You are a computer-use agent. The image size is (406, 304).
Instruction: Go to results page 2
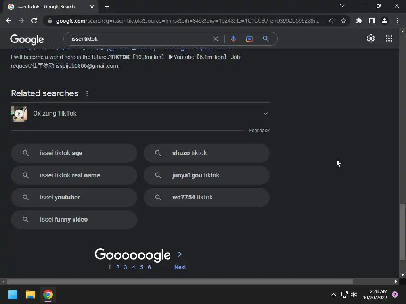coord(117,267)
